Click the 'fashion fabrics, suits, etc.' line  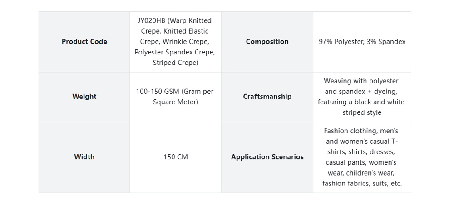pyautogui.click(x=362, y=183)
